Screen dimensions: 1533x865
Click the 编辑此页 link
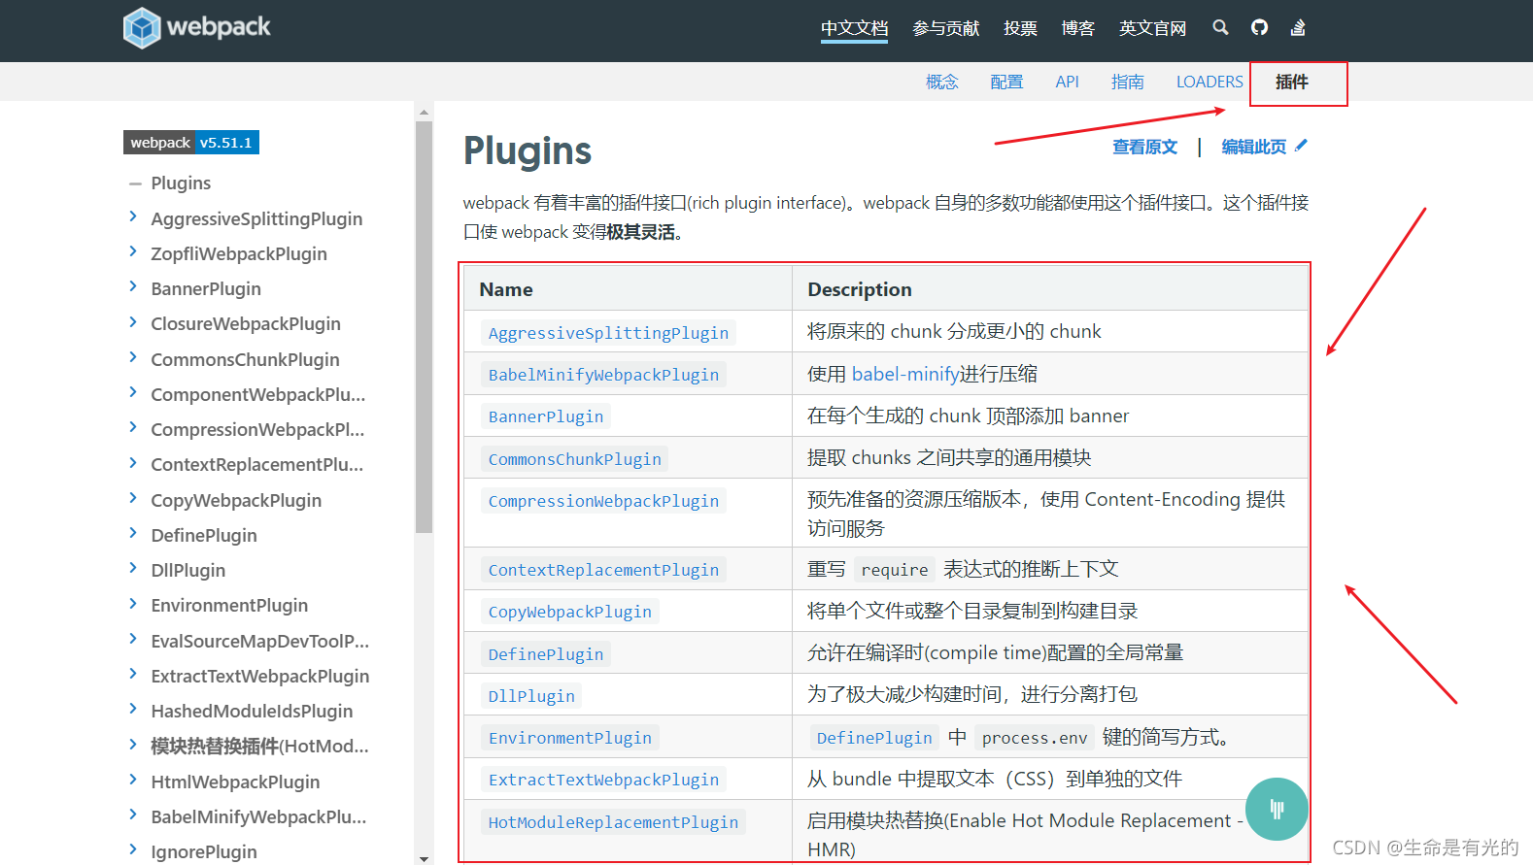click(1253, 147)
